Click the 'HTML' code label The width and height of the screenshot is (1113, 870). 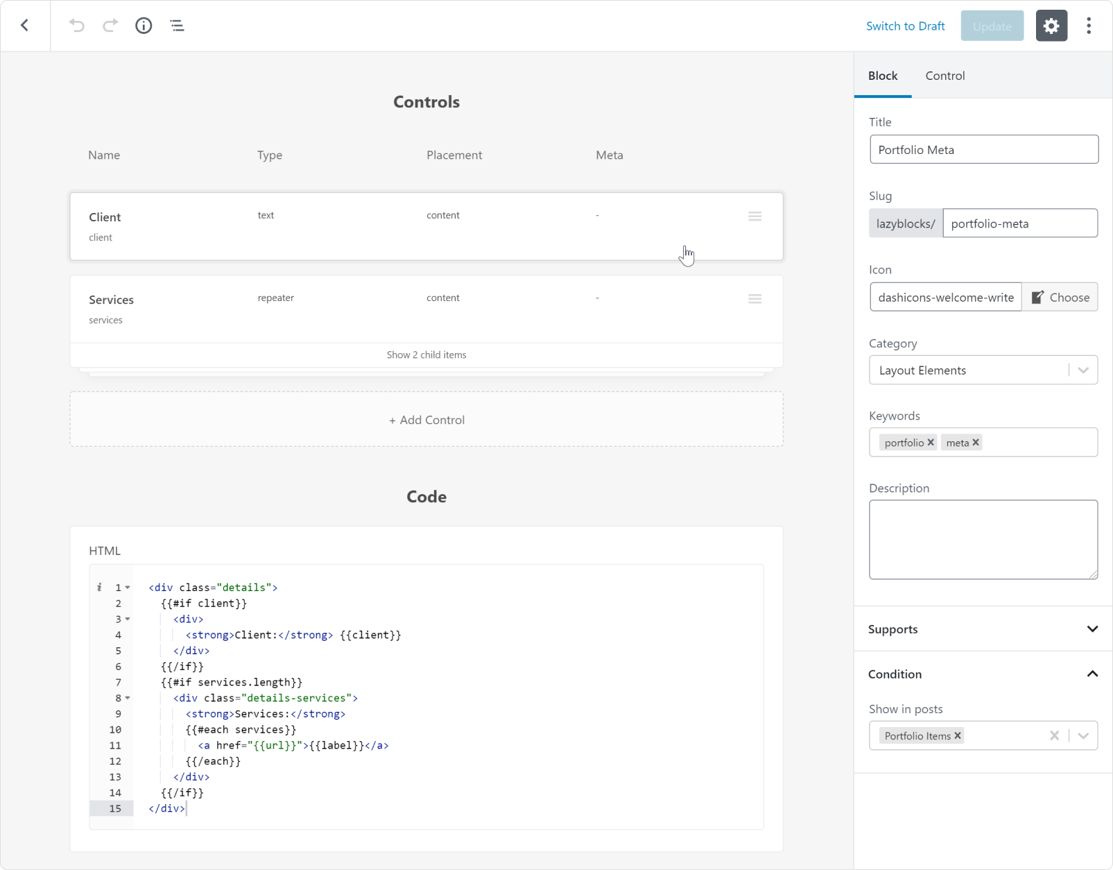coord(105,551)
